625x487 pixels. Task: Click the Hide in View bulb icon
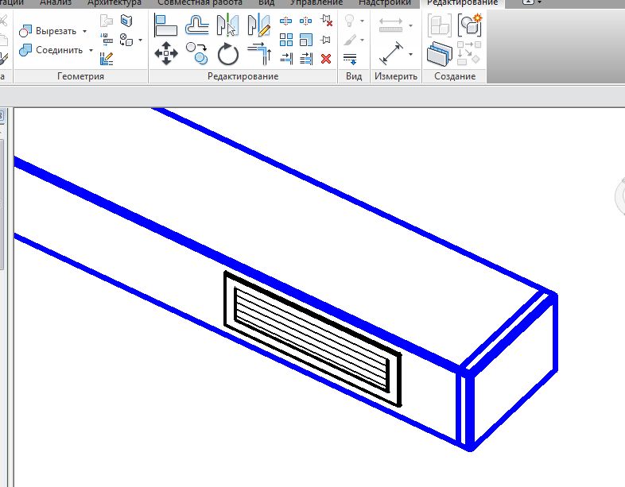(350, 21)
